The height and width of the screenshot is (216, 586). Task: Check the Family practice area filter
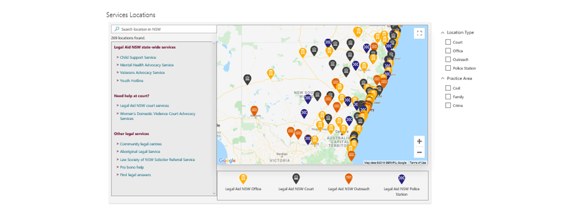448,97
